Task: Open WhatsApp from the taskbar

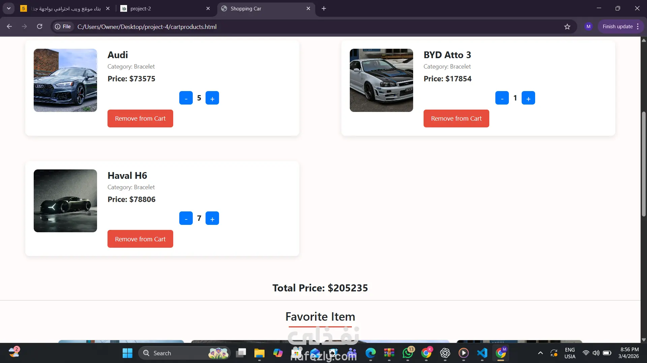Action: pos(408,353)
